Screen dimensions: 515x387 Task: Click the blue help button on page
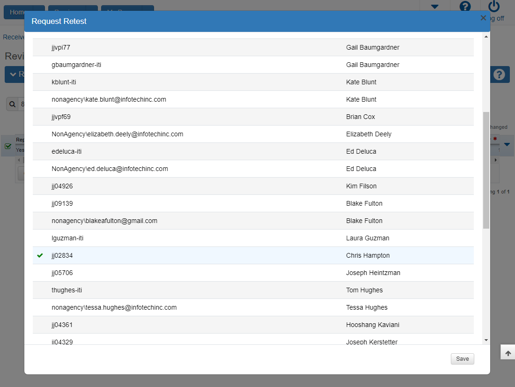tap(499, 74)
